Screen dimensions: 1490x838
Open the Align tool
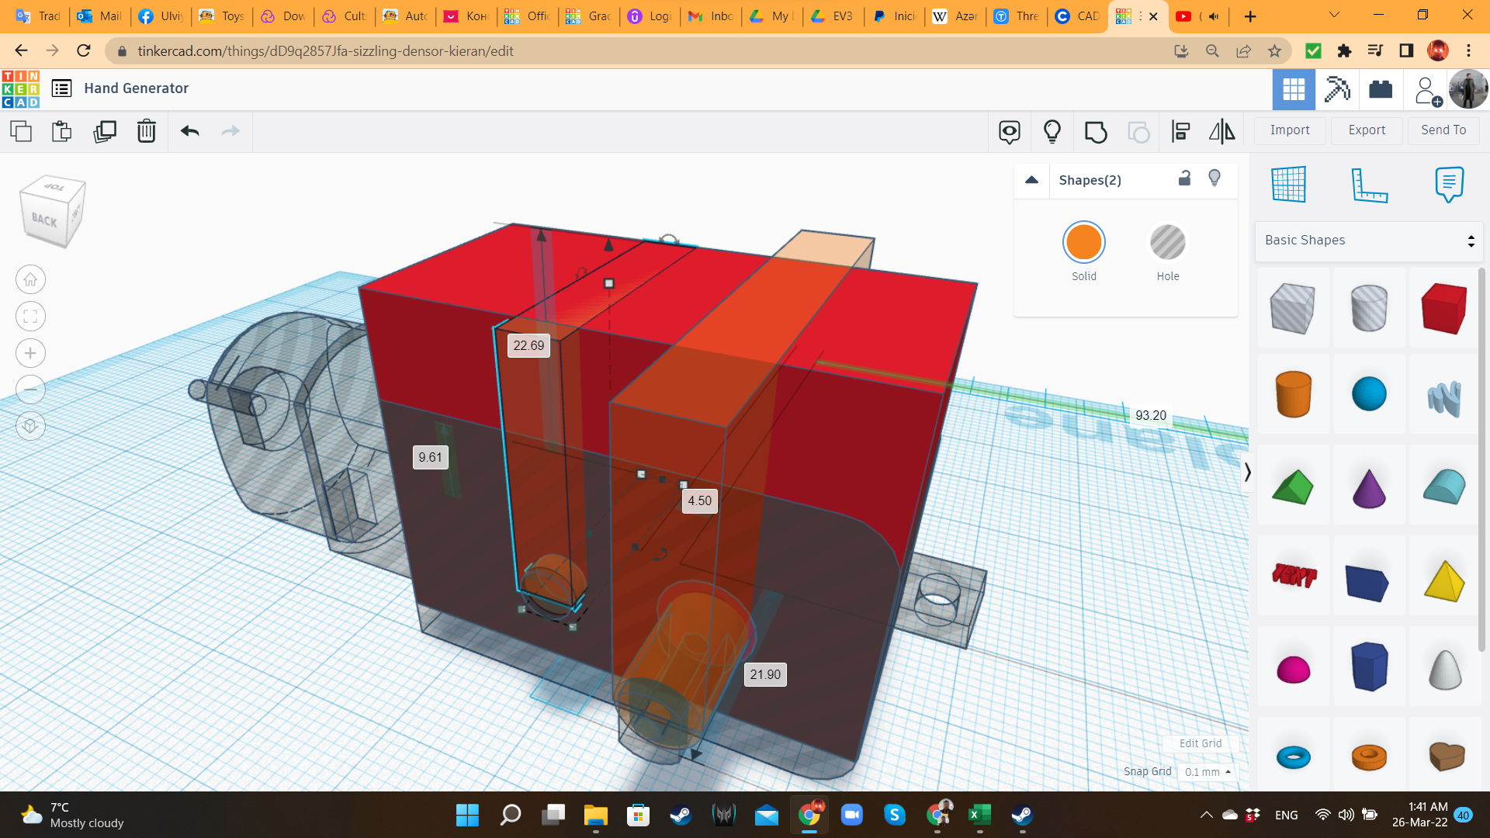[1180, 131]
